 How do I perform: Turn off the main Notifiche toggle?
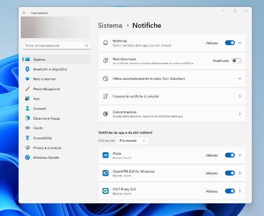(x=230, y=43)
